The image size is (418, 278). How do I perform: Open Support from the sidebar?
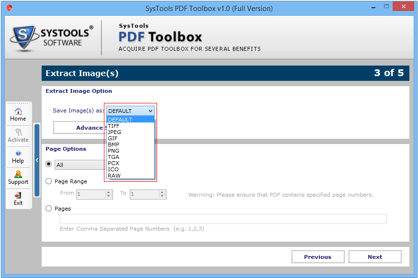(x=18, y=178)
